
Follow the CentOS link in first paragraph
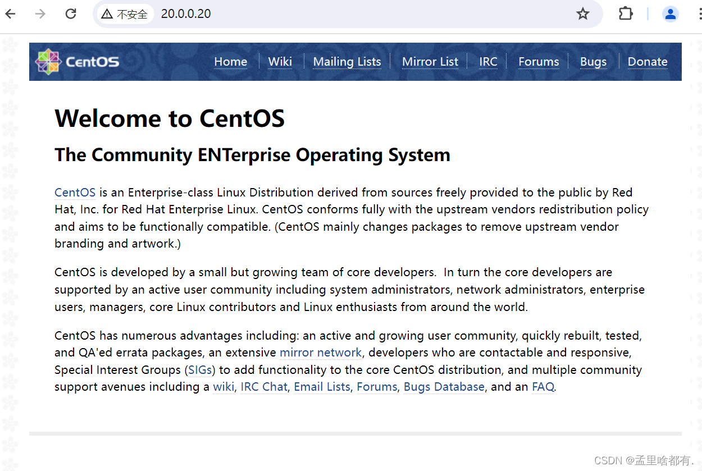point(75,193)
